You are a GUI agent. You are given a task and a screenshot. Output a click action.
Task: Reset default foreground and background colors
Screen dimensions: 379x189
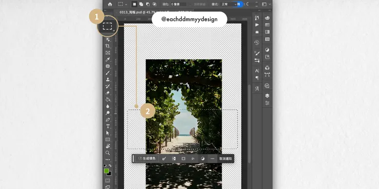click(105, 166)
